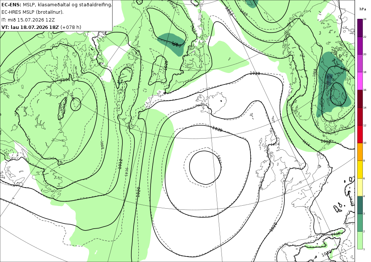Click the 3.1 spread maximum label over Scandinavia
The height and width of the screenshot is (262, 371).
pos(329,77)
